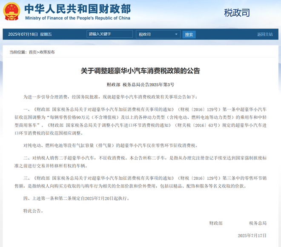
Task: Click the 特此公告 closing line
Action: [x=33, y=211]
